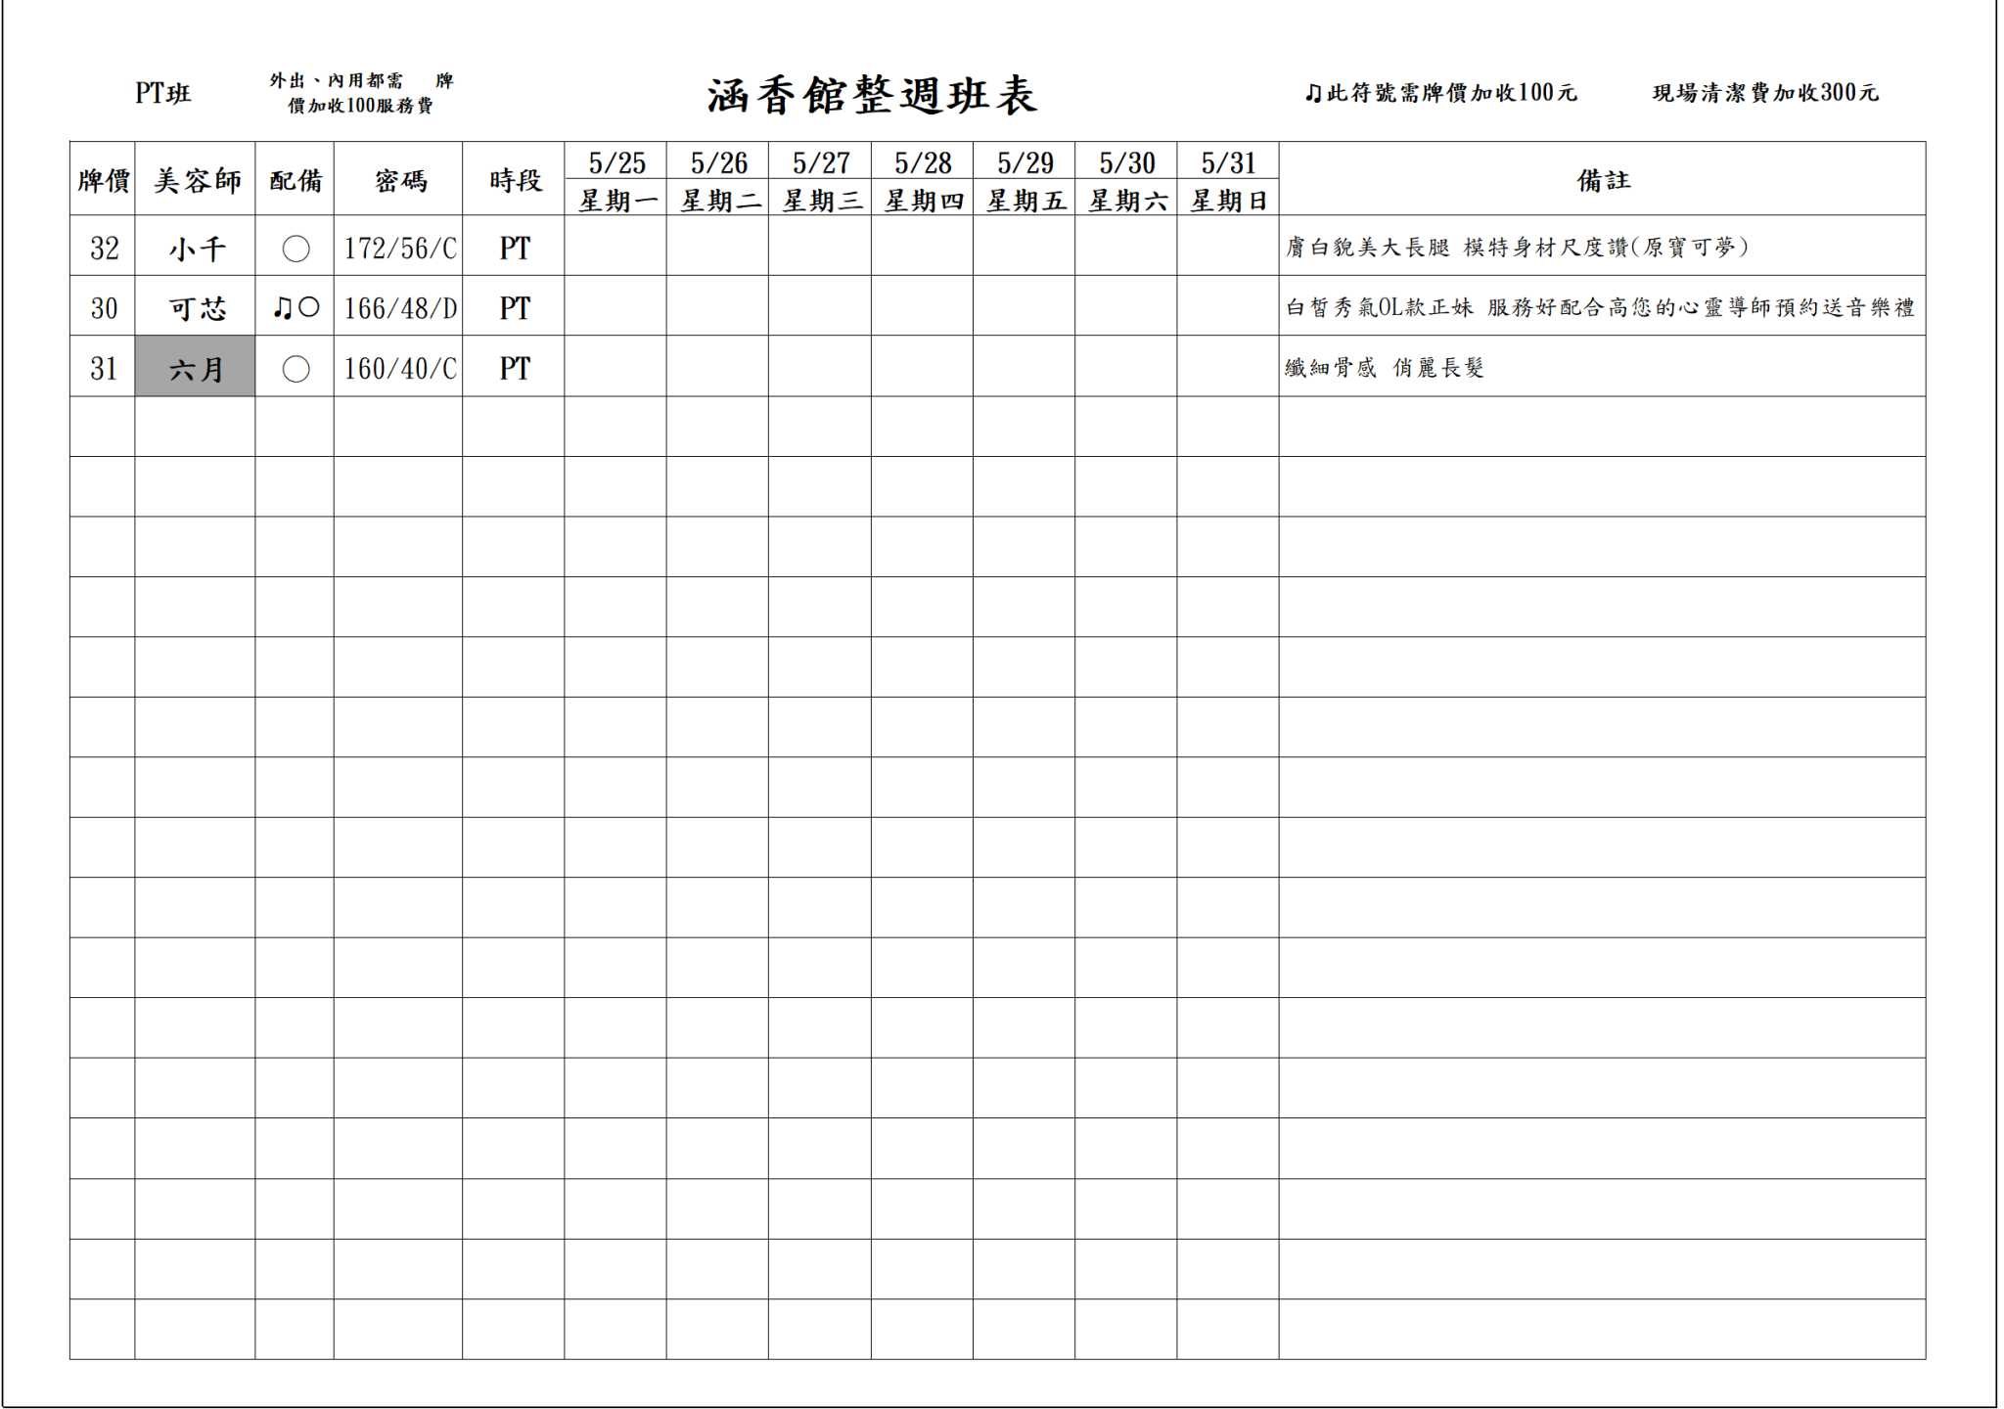Image resolution: width=2004 pixels, height=1409 pixels.
Task: Click the PT cell in 小千 row
Action: 514,248
